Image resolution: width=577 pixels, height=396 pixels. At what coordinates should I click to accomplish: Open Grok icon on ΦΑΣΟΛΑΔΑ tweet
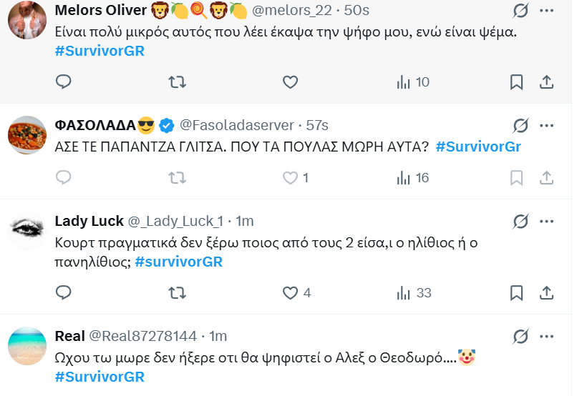point(520,126)
